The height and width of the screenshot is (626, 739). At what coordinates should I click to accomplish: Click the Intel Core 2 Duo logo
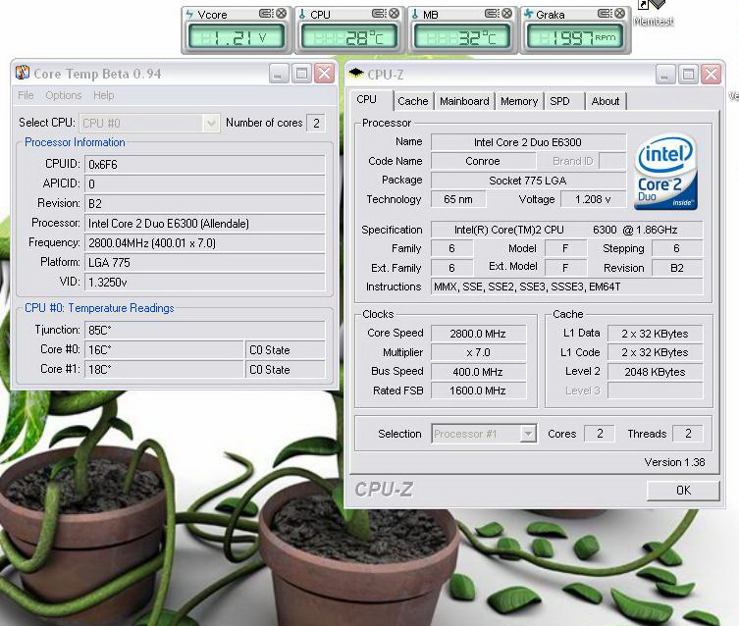(666, 172)
